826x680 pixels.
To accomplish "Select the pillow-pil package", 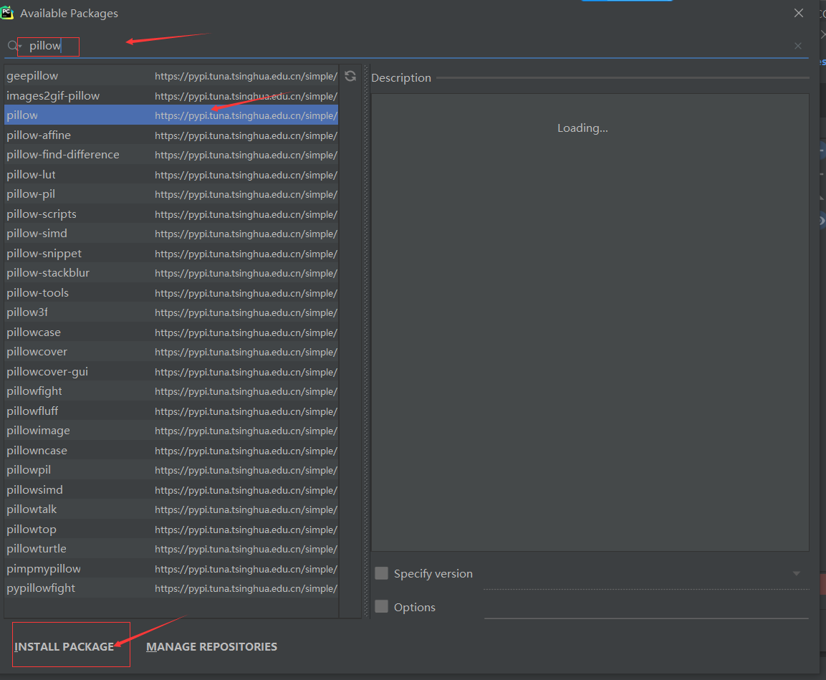I will [171, 194].
